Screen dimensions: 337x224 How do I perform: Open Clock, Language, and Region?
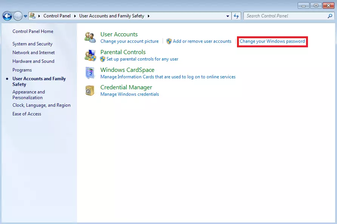click(x=42, y=105)
